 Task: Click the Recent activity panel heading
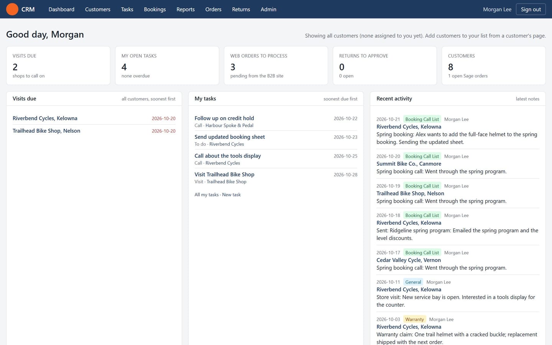pyautogui.click(x=394, y=99)
